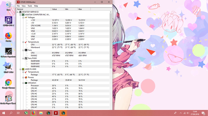Click the sensor list vertical scrollbar thumb
This screenshot has width=208, height=116.
pos(111,41)
